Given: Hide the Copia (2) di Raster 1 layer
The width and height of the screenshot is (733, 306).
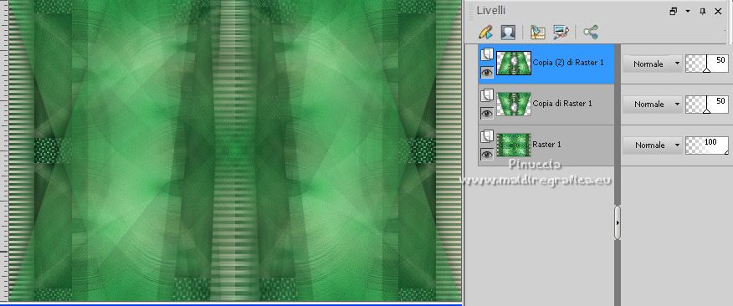Looking at the screenshot, I should click(x=487, y=73).
